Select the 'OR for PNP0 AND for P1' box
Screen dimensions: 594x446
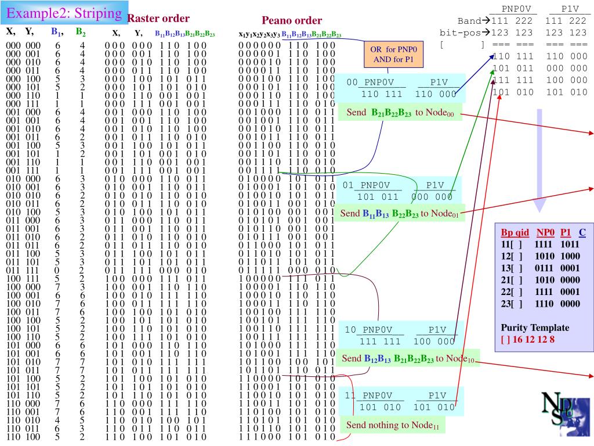(x=394, y=54)
